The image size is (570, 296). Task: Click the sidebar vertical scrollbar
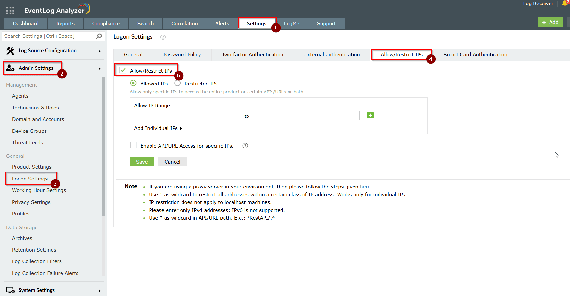click(x=104, y=146)
